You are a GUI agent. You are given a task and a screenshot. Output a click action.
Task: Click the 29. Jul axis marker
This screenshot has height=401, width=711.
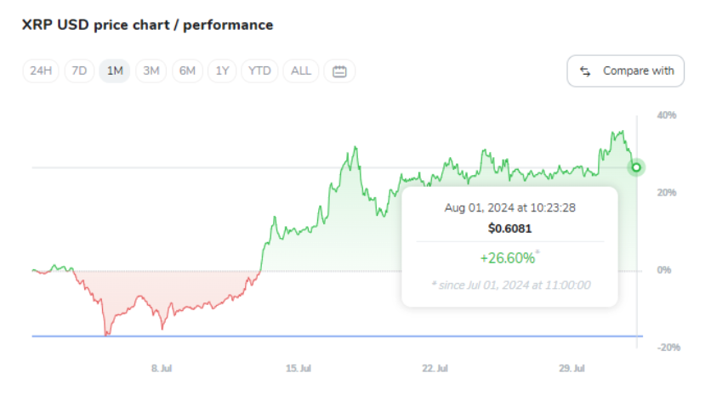[x=572, y=369]
